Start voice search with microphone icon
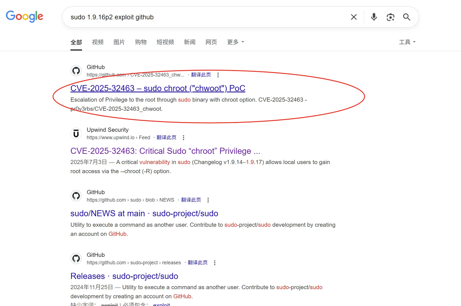461x306 pixels. point(374,17)
